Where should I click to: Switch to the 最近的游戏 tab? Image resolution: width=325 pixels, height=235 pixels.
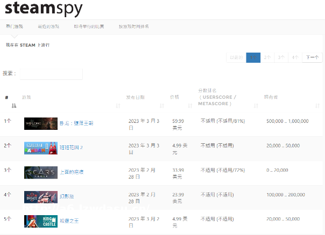48,26
